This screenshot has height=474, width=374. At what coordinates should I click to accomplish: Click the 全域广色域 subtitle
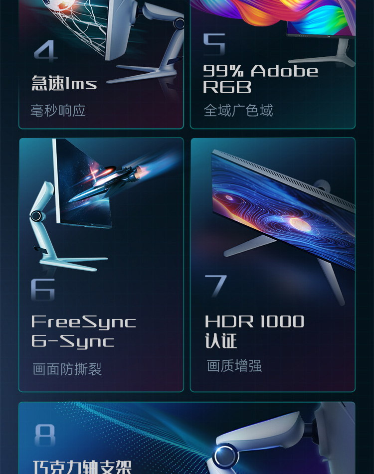[x=238, y=110]
